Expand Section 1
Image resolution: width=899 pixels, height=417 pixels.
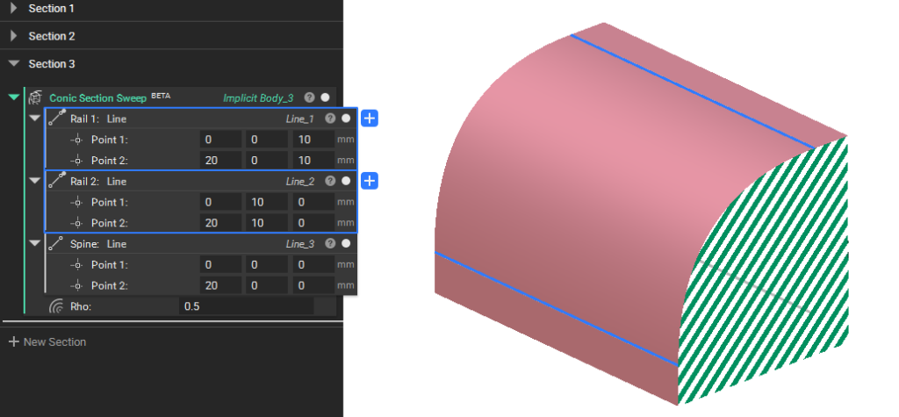point(14,8)
